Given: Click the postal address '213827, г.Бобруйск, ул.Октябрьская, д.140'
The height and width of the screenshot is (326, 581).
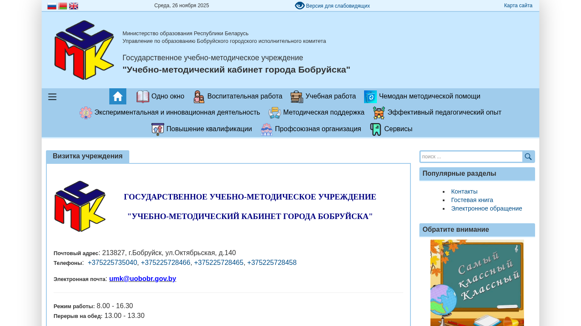Looking at the screenshot, I should point(169,253).
